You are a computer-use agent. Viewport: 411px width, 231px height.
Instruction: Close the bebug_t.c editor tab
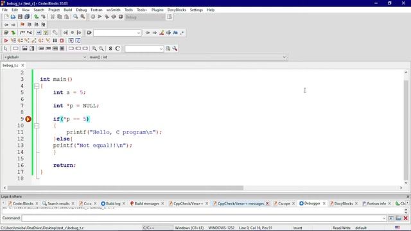coord(23,65)
